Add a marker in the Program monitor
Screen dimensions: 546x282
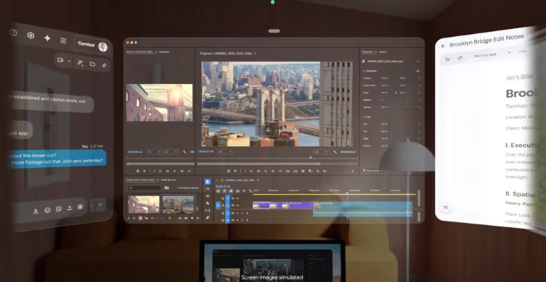click(235, 171)
